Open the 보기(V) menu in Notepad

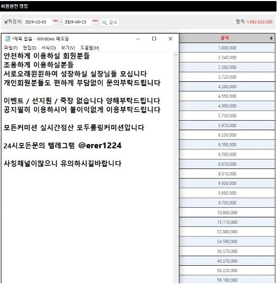68,48
